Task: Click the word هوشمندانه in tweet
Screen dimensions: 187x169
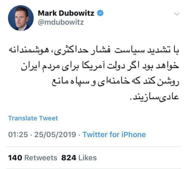Action: tap(27, 50)
